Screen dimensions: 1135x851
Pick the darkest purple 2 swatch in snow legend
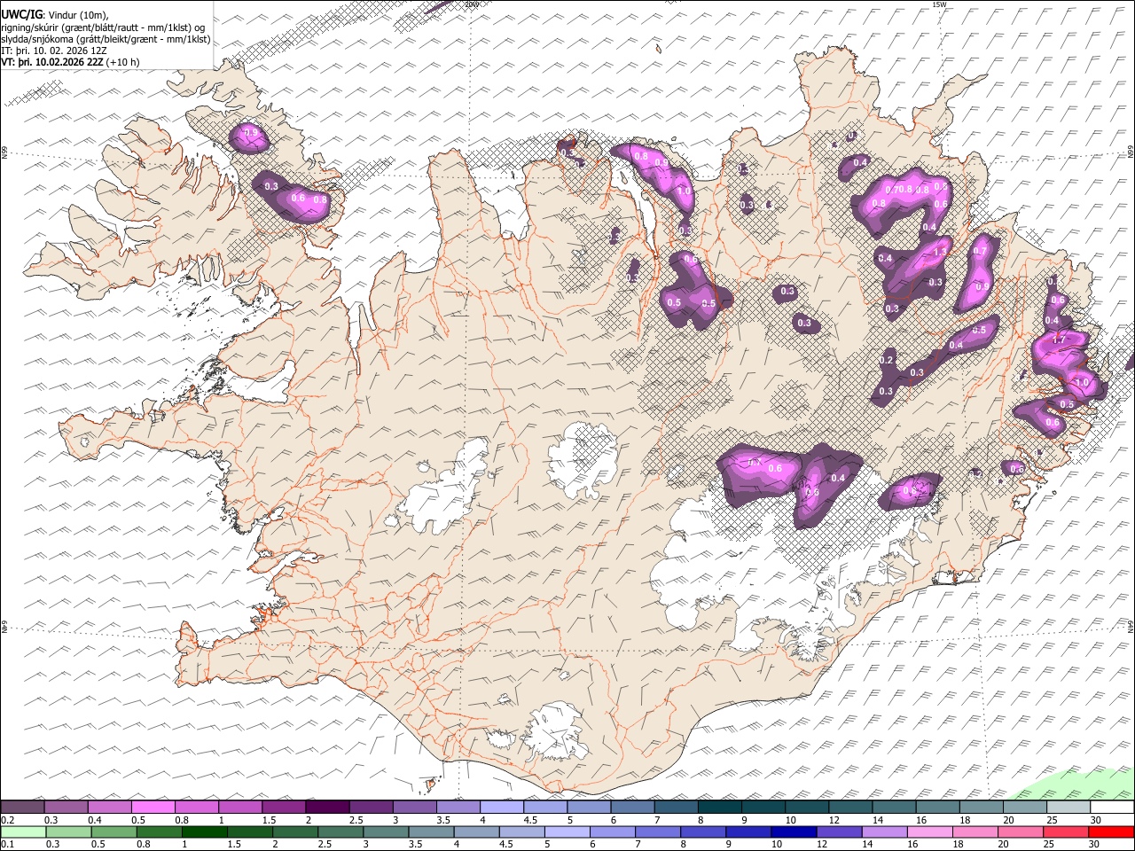coord(326,808)
